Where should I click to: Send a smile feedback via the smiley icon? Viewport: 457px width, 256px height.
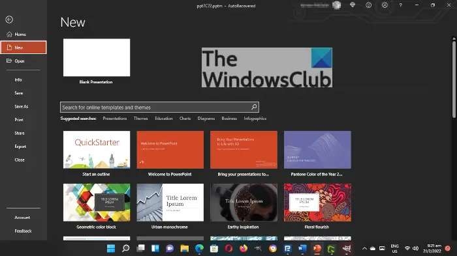click(x=369, y=5)
